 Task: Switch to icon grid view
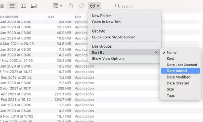2,6
